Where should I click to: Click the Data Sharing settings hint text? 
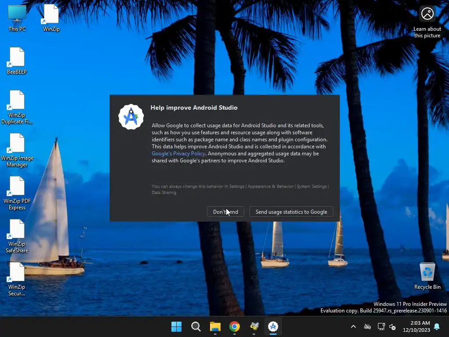(240, 190)
